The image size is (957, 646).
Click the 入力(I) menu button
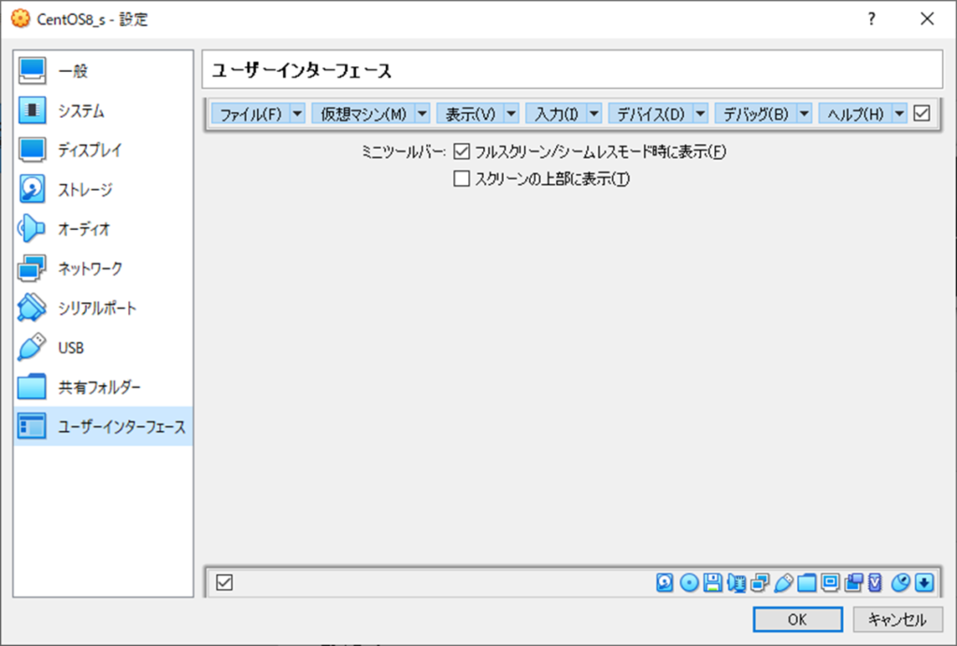pos(556,113)
